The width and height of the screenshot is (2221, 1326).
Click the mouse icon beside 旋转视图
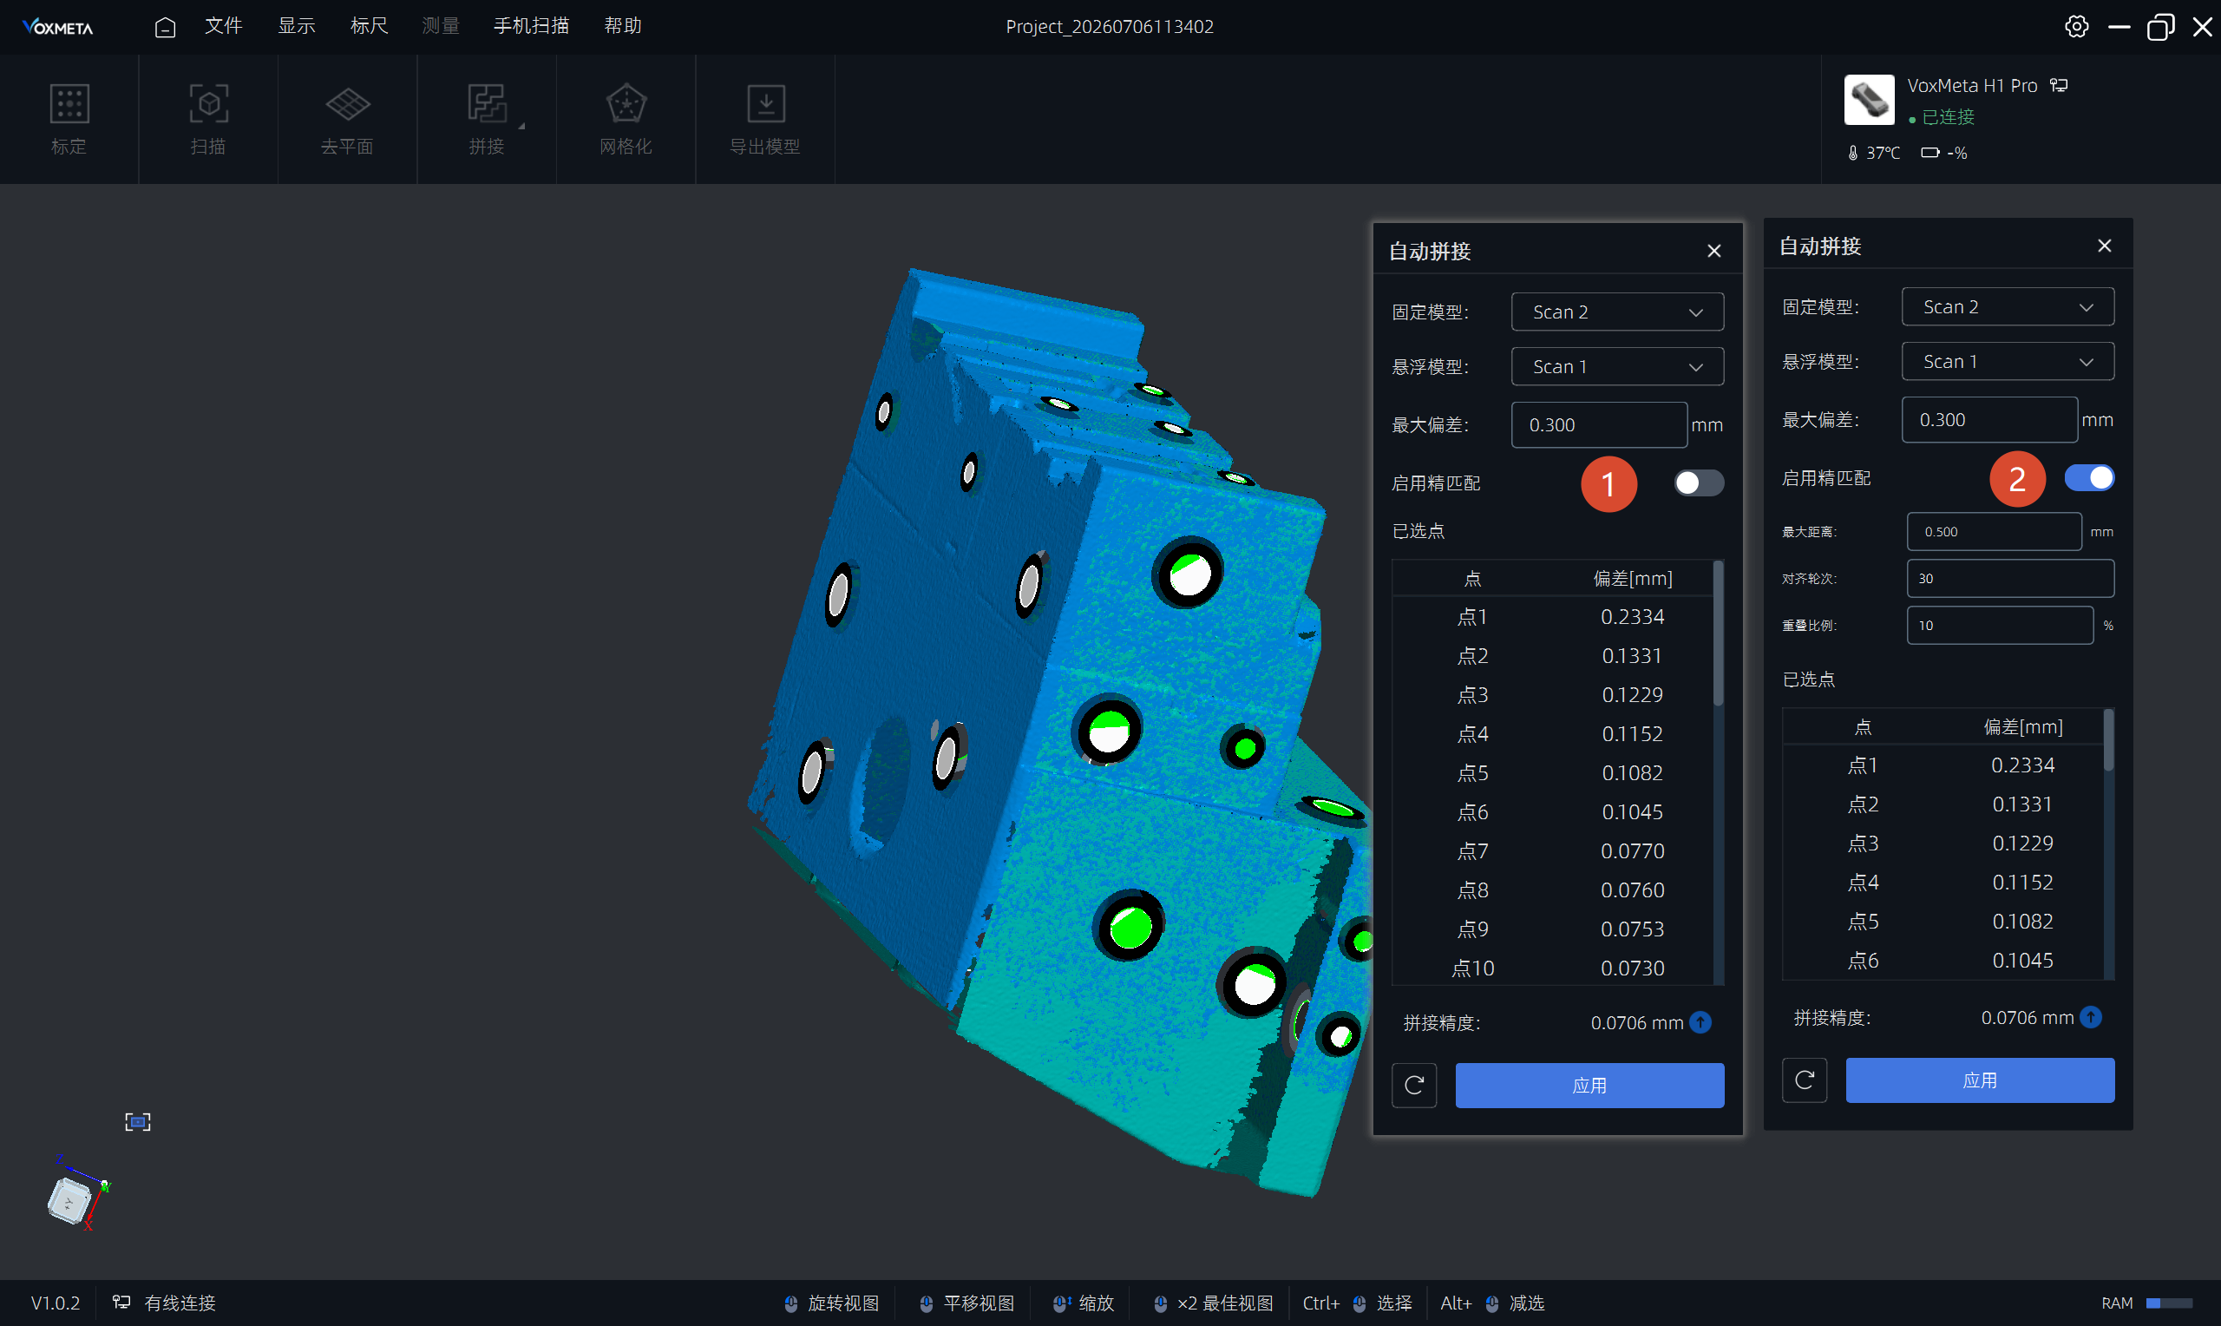[x=791, y=1303]
